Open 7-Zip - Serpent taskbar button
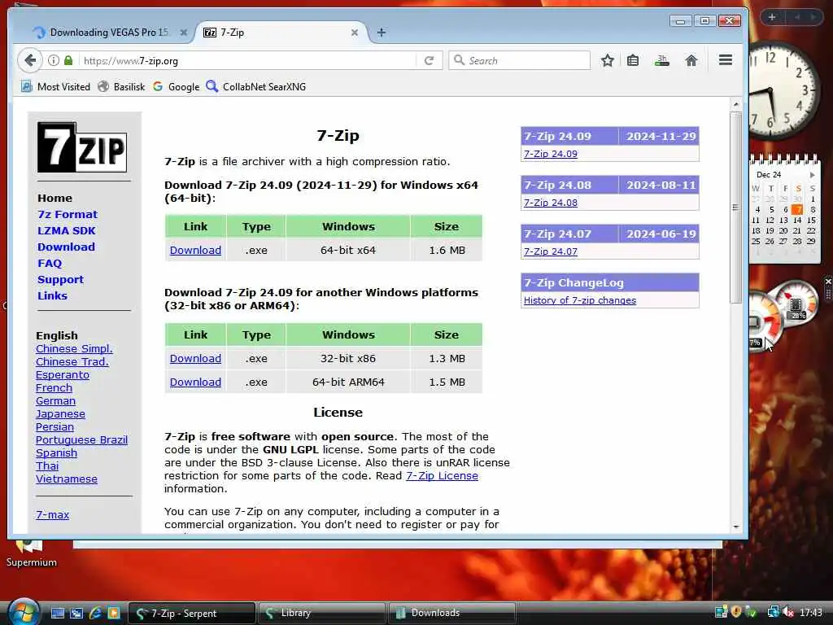The width and height of the screenshot is (833, 625). pyautogui.click(x=192, y=613)
